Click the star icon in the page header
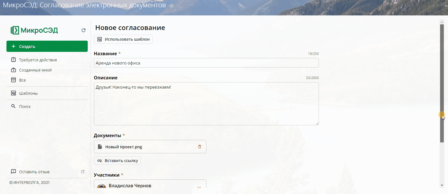Screen dimensions: 448x194 point(171,6)
